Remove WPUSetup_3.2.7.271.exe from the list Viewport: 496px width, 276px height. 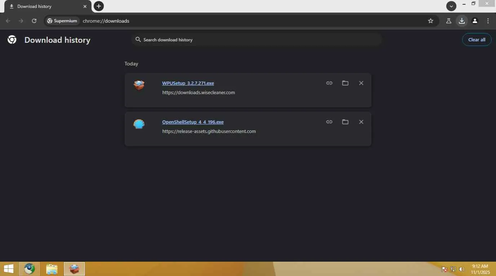pos(361,83)
